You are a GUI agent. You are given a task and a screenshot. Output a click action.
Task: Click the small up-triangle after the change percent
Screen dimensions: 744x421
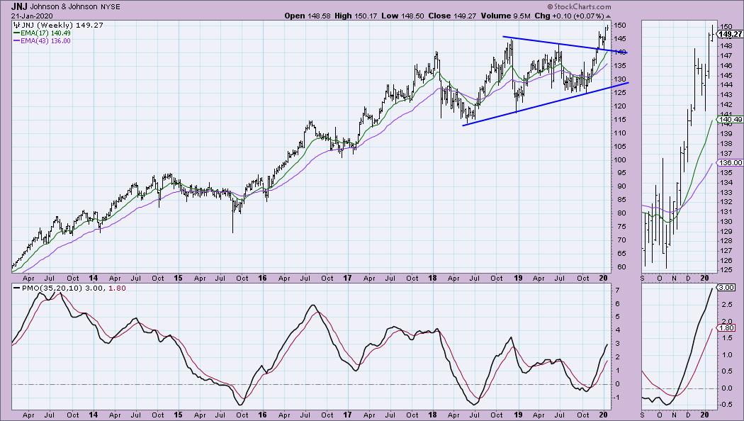608,16
